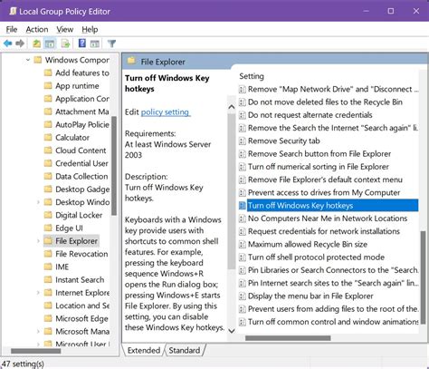
Task: Click description pane scroll down arrow
Action: 232,331
